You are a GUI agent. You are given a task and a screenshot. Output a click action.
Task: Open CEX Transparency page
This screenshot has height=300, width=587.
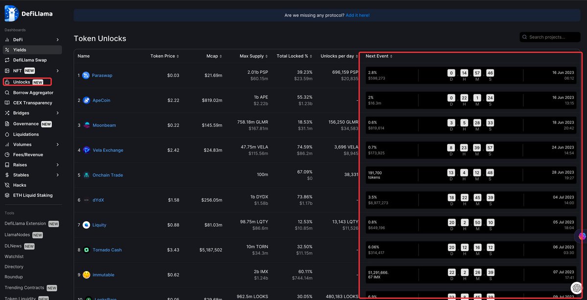click(32, 103)
